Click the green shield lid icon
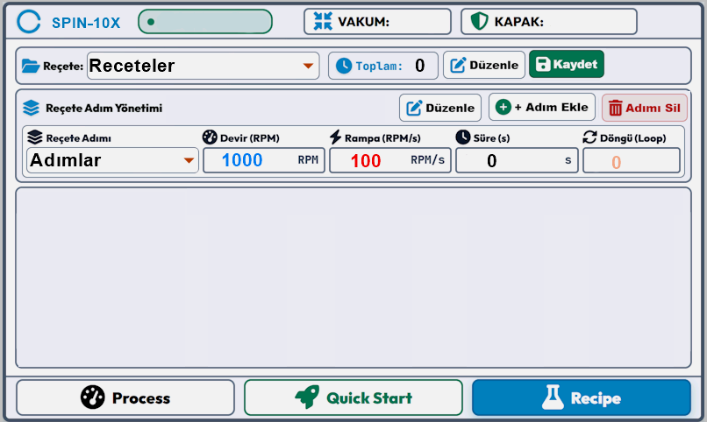 click(x=479, y=21)
